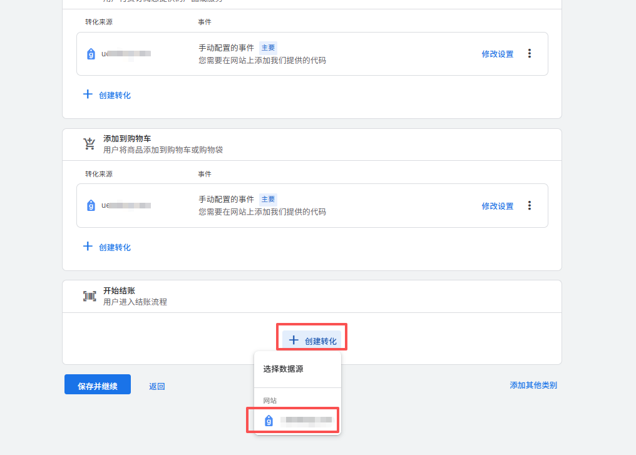Open three-dot menu in the topmost conversion row
636x455 pixels.
point(530,54)
